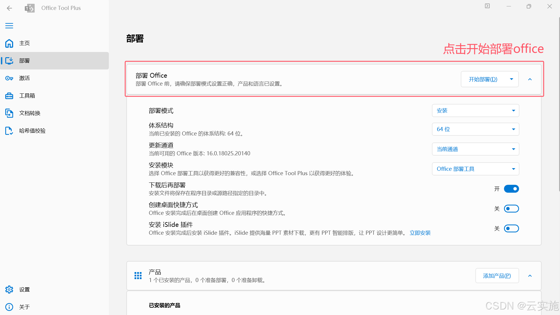This screenshot has height=315, width=560.
Task: Click the Office Tool Plus logo icon
Action: pos(30,8)
